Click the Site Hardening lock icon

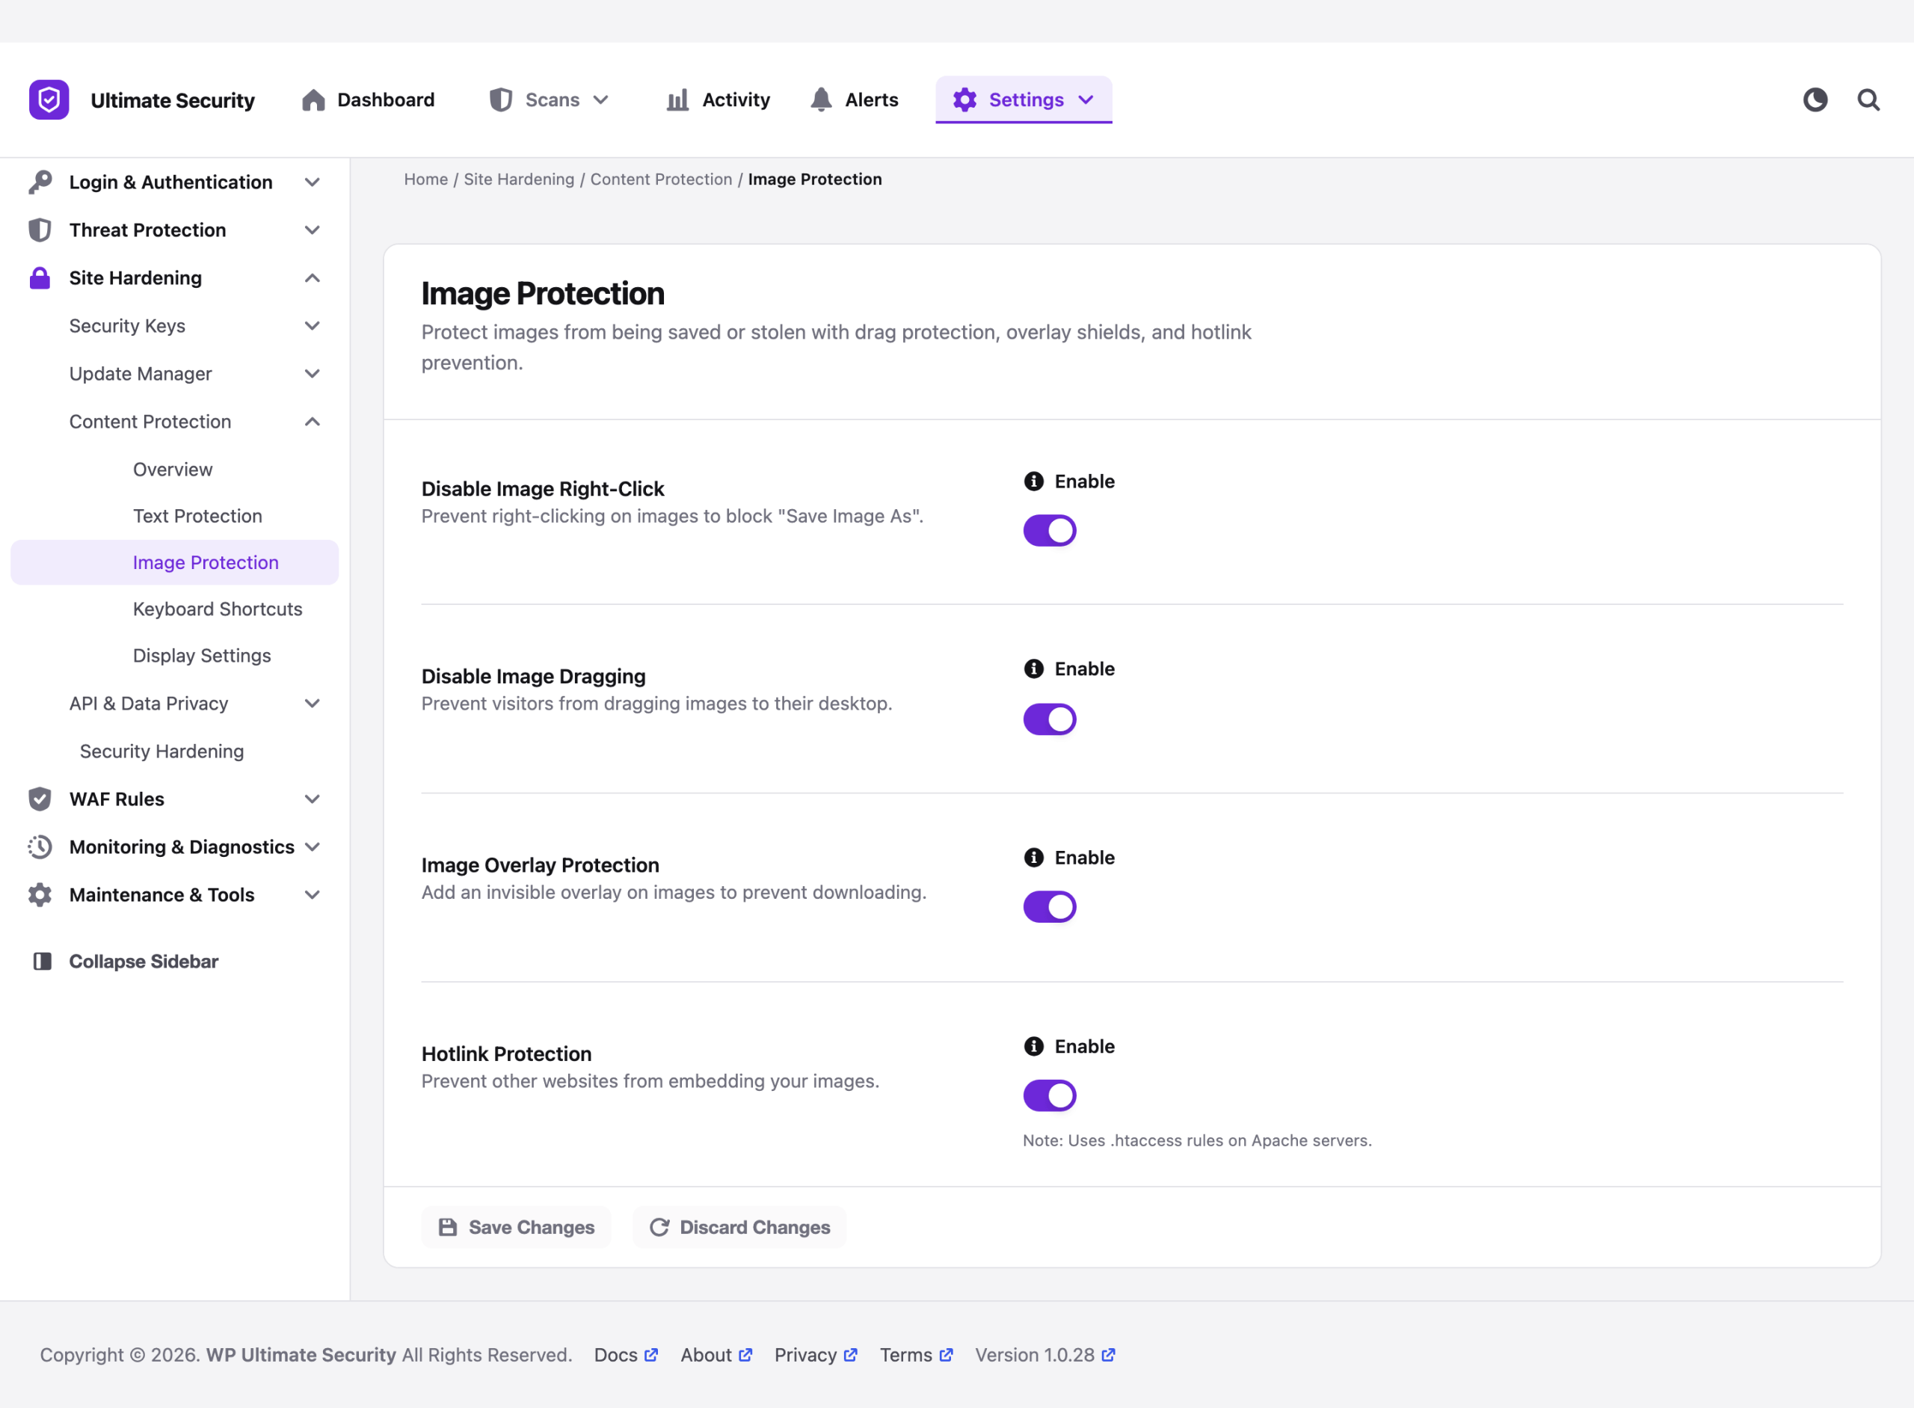coord(39,278)
